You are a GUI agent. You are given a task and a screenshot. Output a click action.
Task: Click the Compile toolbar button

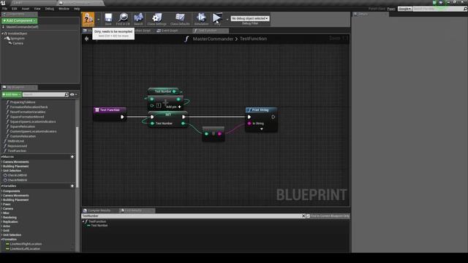point(88,20)
